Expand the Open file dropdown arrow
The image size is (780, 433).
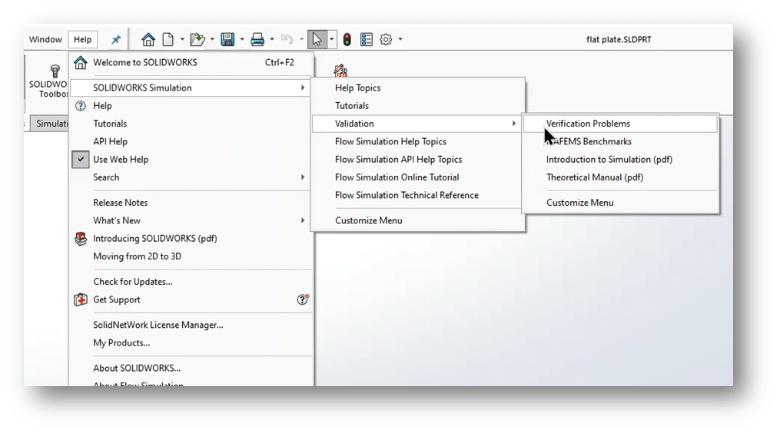coord(212,39)
